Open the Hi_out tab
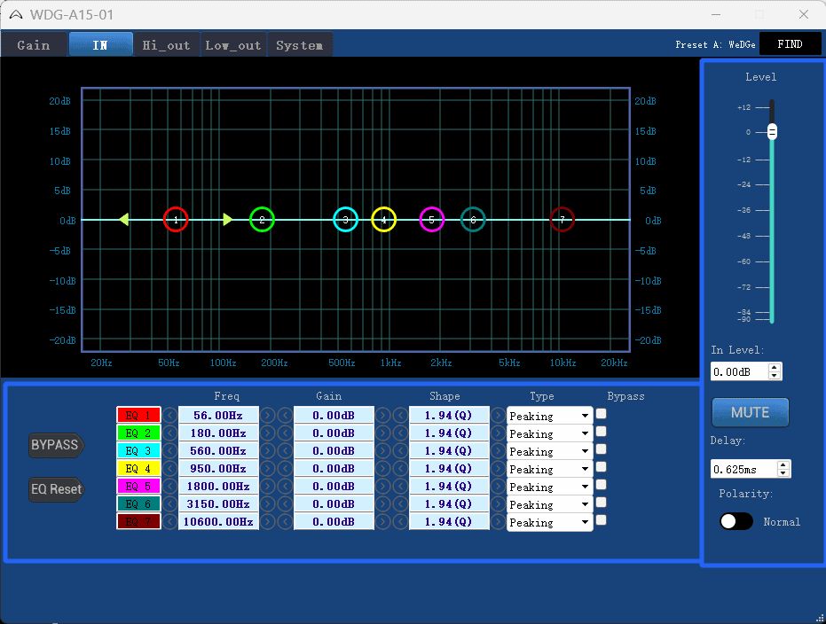This screenshot has width=826, height=624. pos(167,44)
